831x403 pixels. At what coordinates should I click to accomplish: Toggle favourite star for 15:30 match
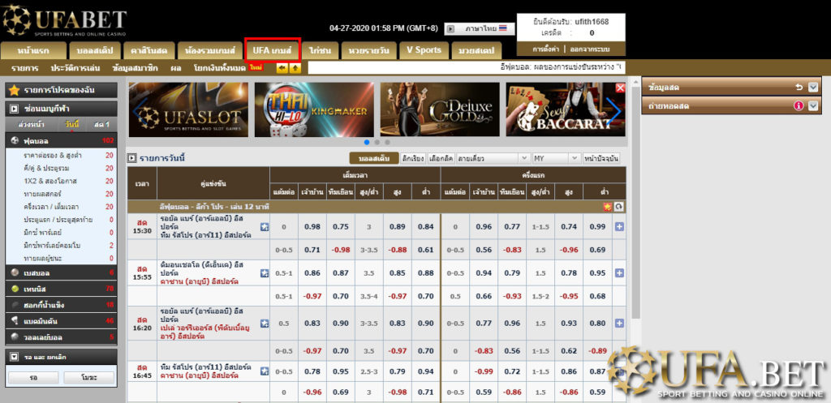click(x=265, y=227)
